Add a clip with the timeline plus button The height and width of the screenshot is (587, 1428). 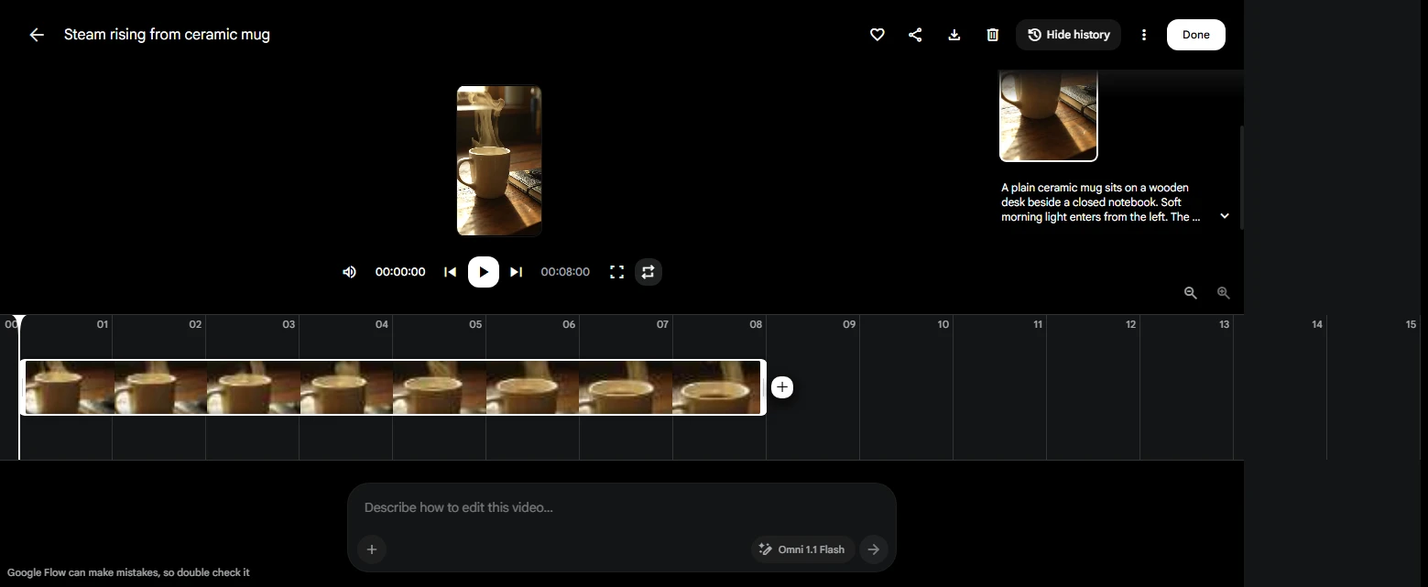click(x=782, y=387)
